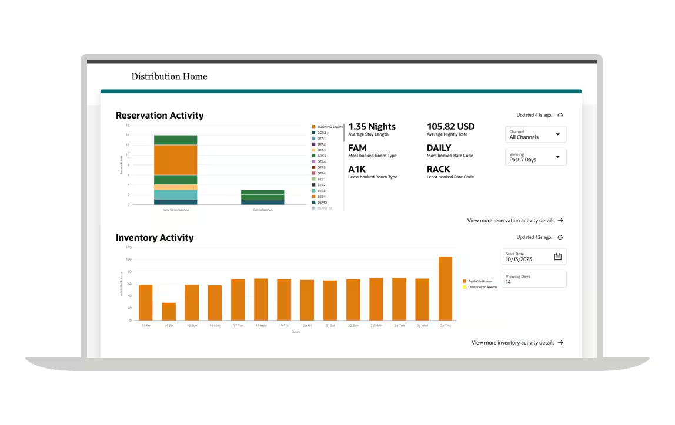Refresh the Inventory Activity chart
The image size is (675, 425).
[x=560, y=237]
